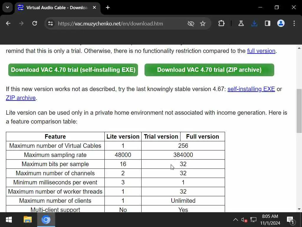This screenshot has height=227, width=302.
Task: Click the tracking protection eye icon
Action: point(191,24)
